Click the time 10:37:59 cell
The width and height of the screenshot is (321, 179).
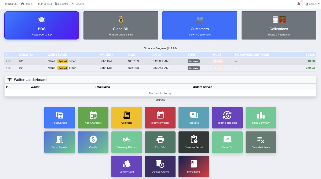coord(133,61)
